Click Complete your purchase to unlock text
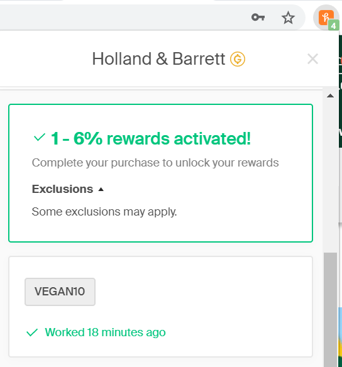 [x=155, y=163]
